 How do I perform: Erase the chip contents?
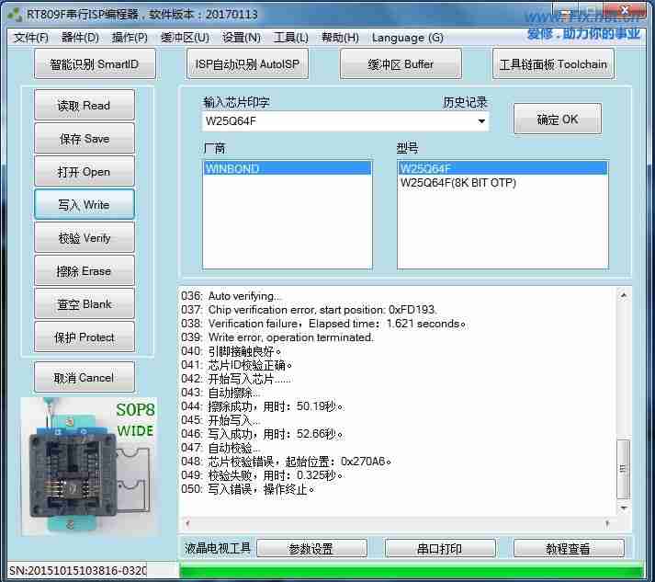tap(84, 271)
